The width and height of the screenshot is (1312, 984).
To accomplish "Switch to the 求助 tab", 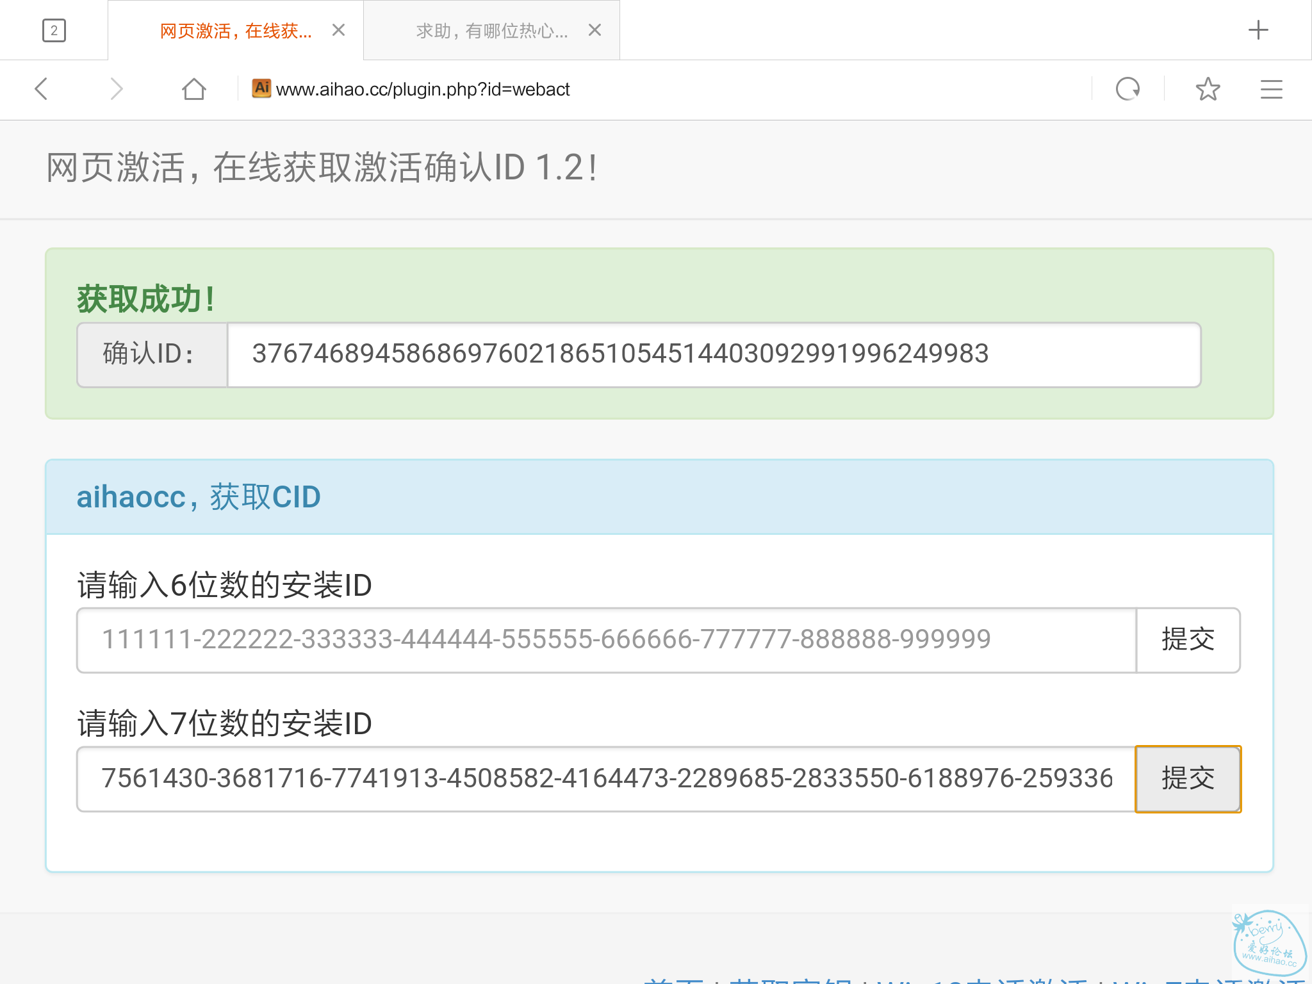I will click(x=491, y=31).
